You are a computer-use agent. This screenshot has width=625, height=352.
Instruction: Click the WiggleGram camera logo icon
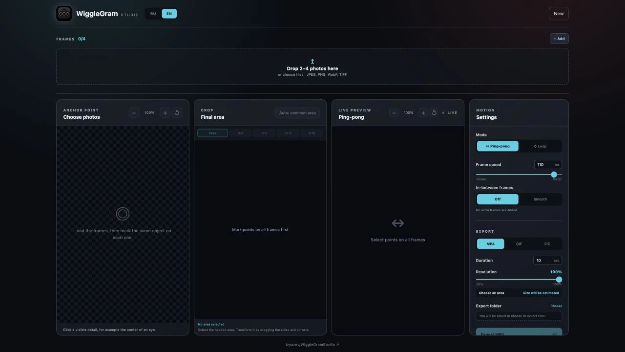[x=64, y=14]
